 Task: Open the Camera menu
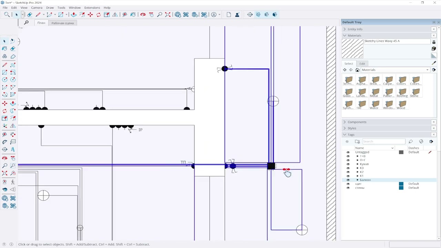point(37,8)
